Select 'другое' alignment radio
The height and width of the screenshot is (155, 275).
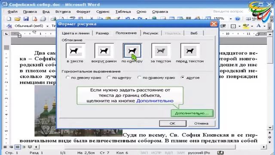point(183,77)
